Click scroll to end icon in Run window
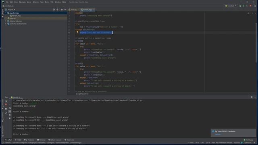The width and height of the screenshot is (258, 145). [10, 111]
